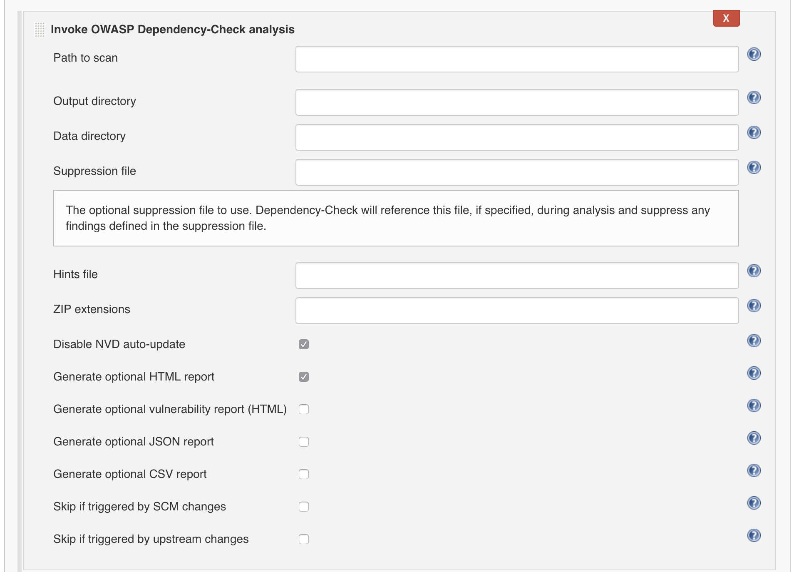Open help for Path to scan
The width and height of the screenshot is (794, 572).
[x=754, y=55]
